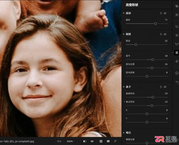Click the 嘴唇位置 slider handle
The height and width of the screenshot is (145, 179).
click(x=147, y=143)
